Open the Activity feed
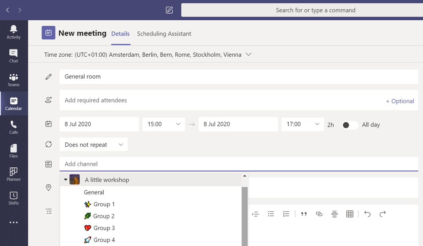The height and width of the screenshot is (246, 423). 14,32
